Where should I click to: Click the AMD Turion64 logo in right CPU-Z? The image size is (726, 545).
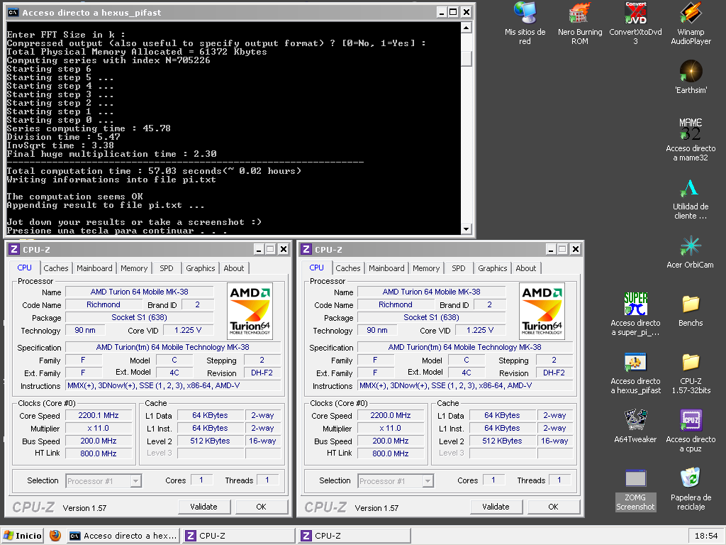pos(542,311)
